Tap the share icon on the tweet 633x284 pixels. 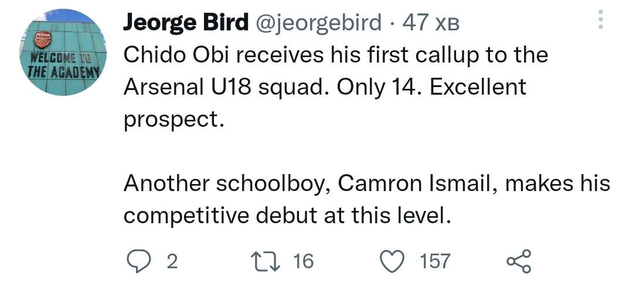[519, 261]
